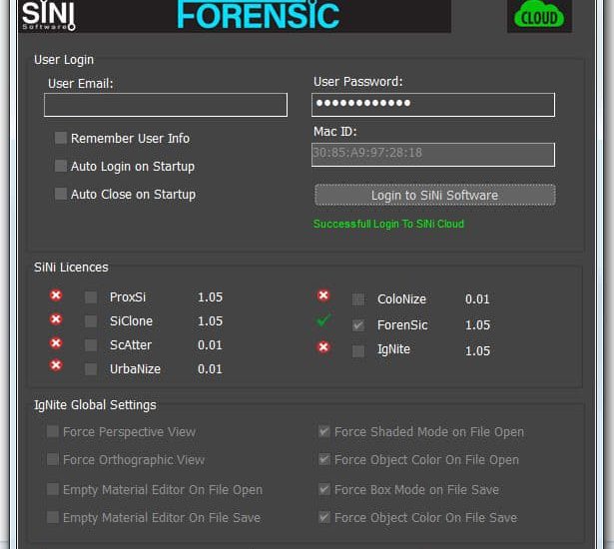Click the red X icon beside ProxSi
This screenshot has width=614, height=549.
(x=56, y=296)
